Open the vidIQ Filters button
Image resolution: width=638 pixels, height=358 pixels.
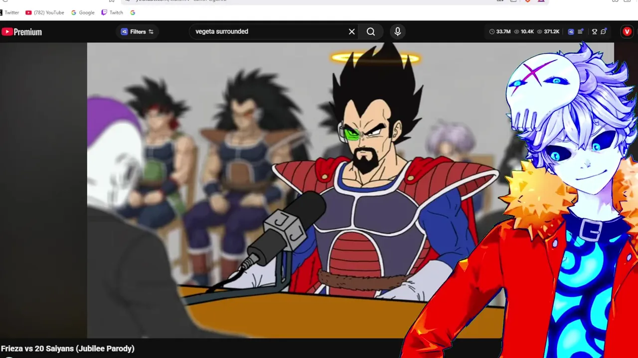pos(137,32)
